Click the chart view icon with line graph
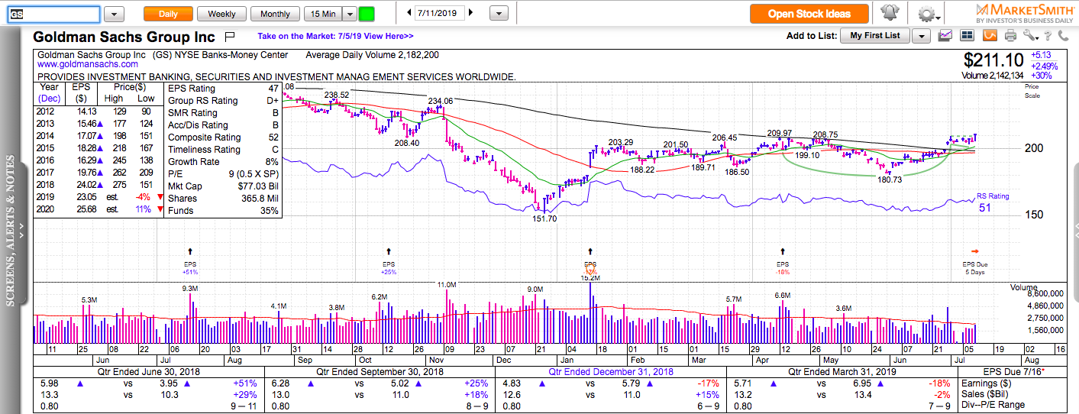 tap(945, 35)
